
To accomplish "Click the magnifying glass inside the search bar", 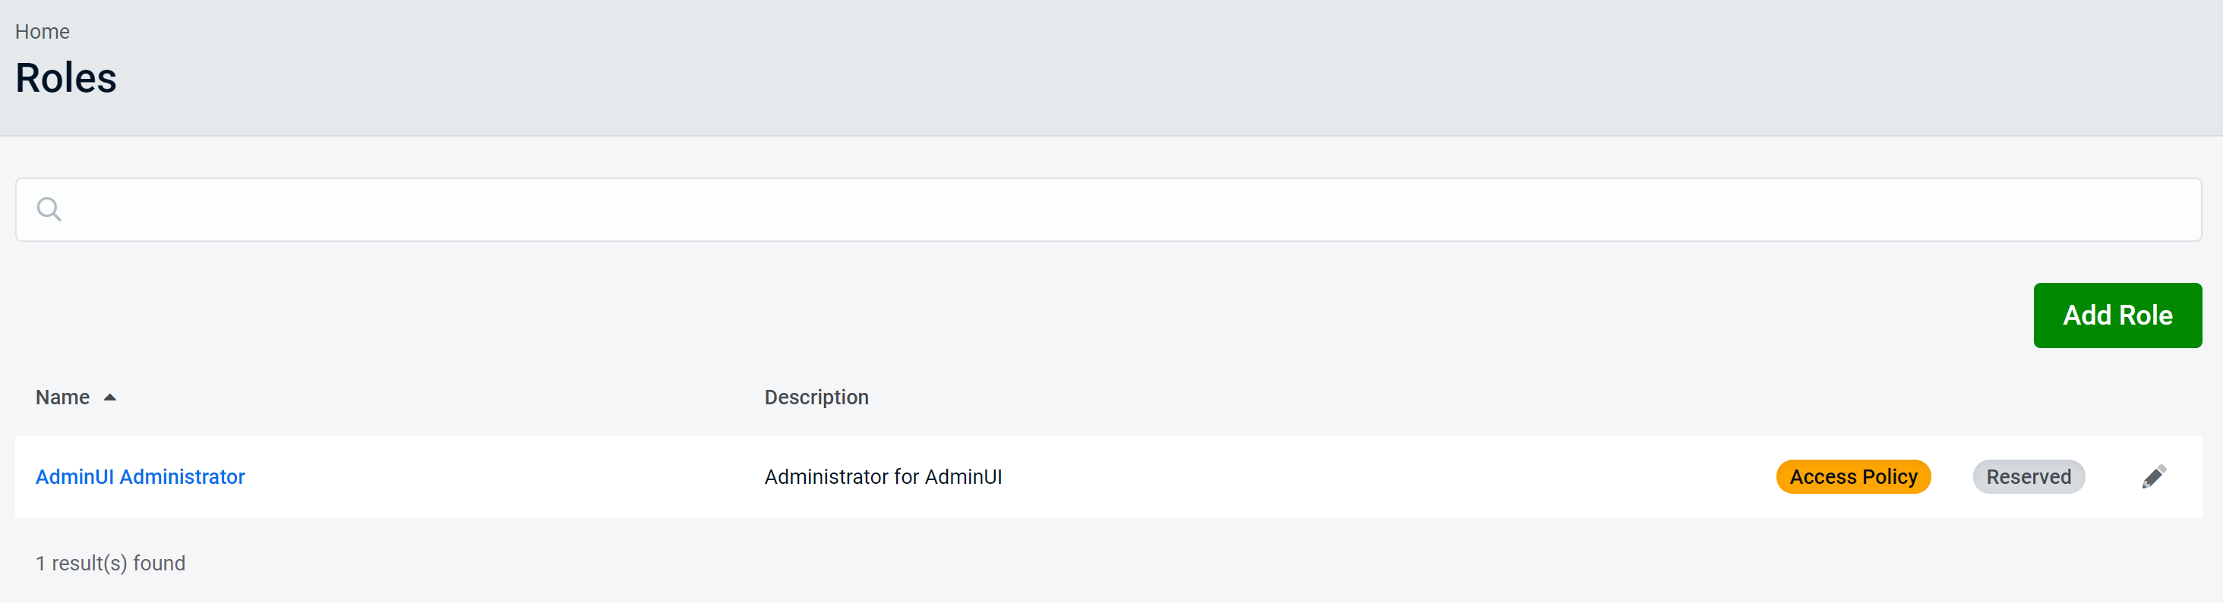I will (49, 209).
